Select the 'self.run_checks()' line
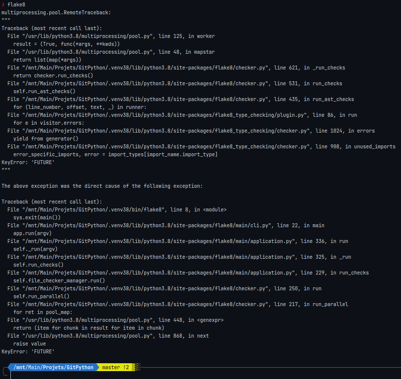The image size is (401, 379). click(x=39, y=265)
